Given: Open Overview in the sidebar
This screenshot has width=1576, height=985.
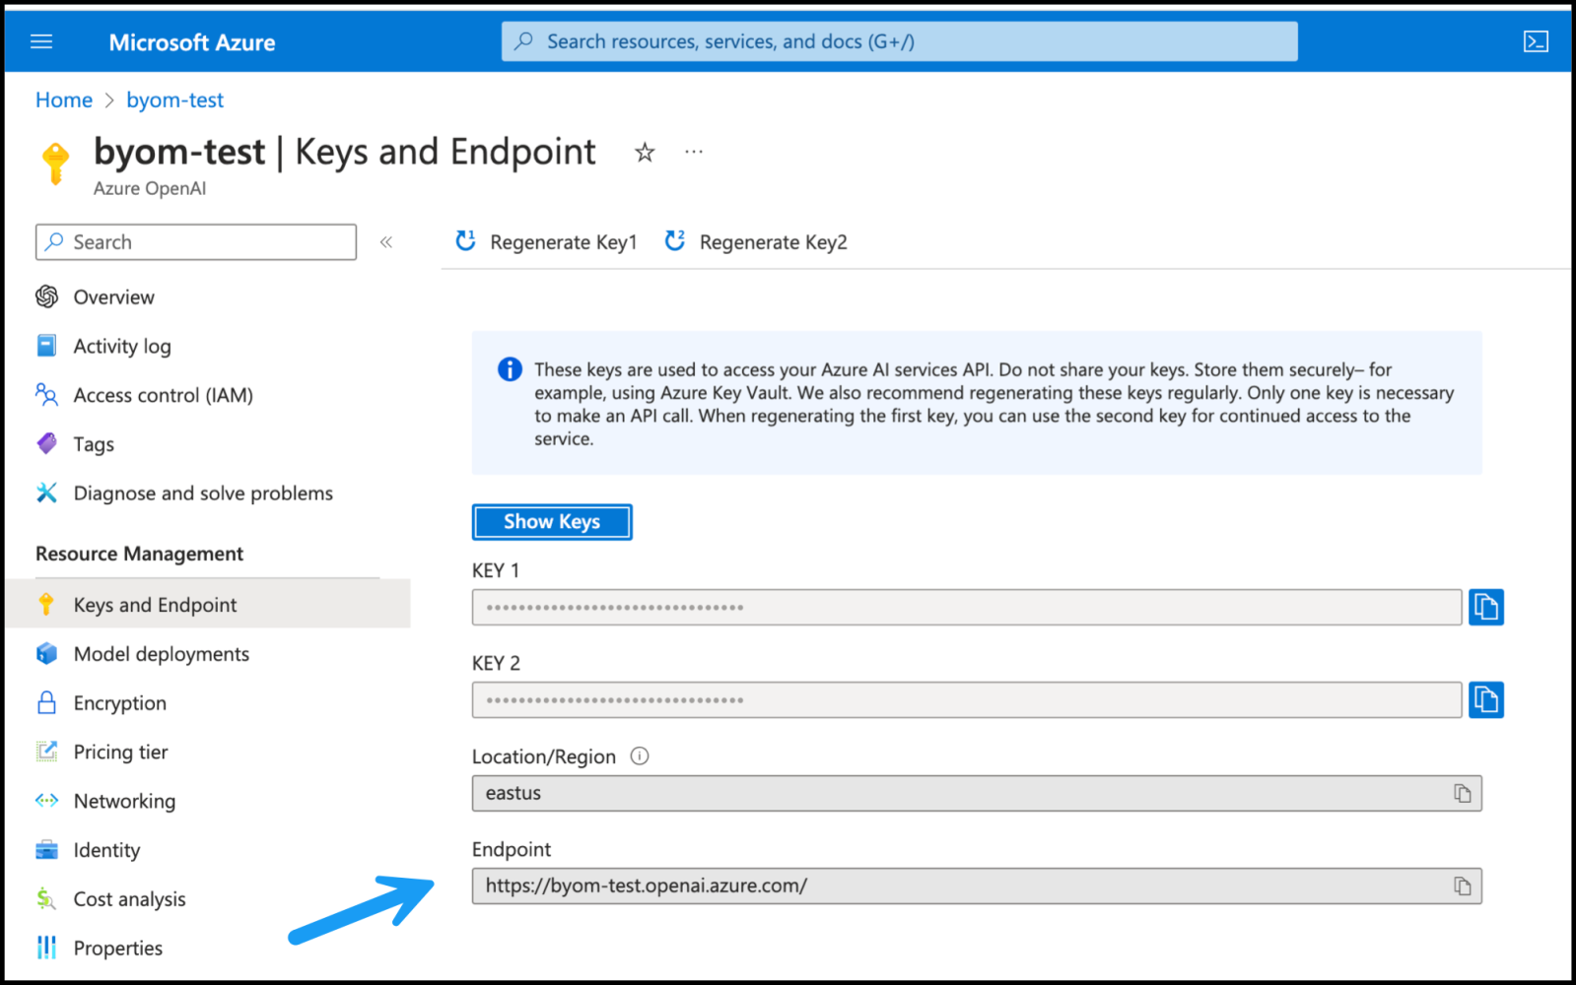Looking at the screenshot, I should 114,297.
